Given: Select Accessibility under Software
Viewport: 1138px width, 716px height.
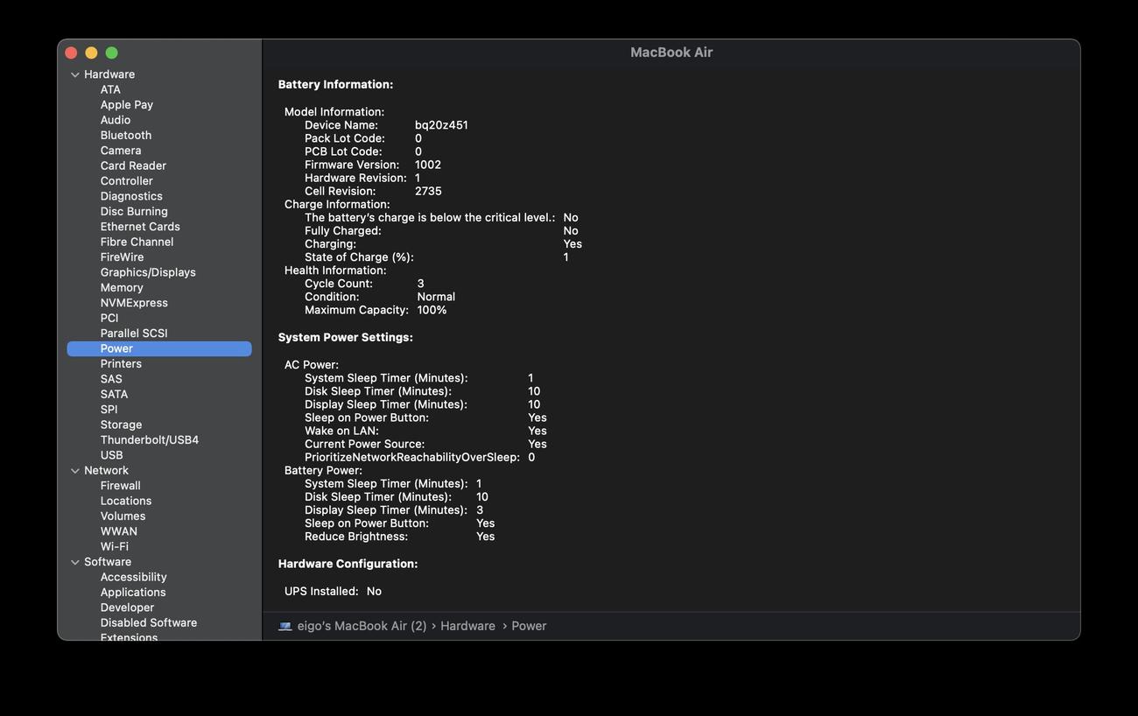Looking at the screenshot, I should tap(133, 578).
